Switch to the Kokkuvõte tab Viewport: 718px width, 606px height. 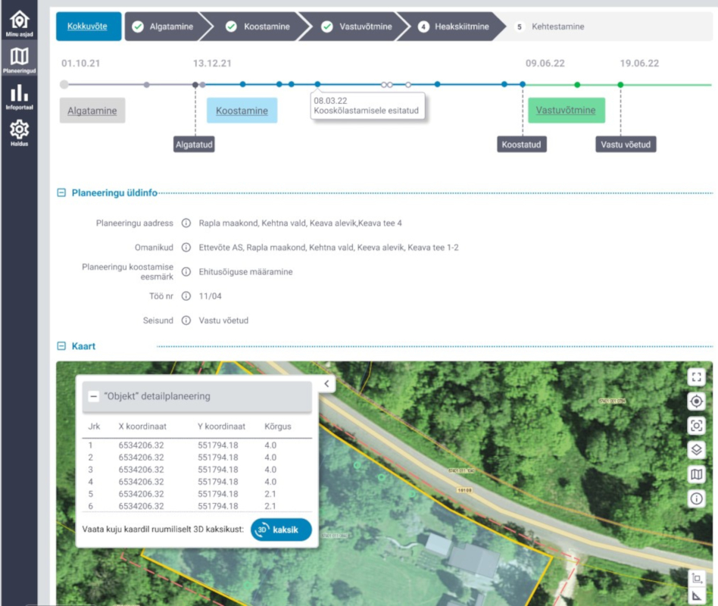87,27
